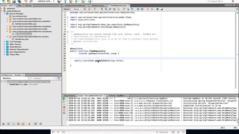Collapse the Source Packages node
This screenshot has width=239, height=134.
tap(4, 13)
